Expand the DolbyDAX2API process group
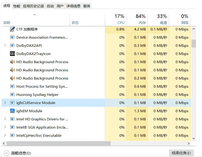 coord(5,45)
